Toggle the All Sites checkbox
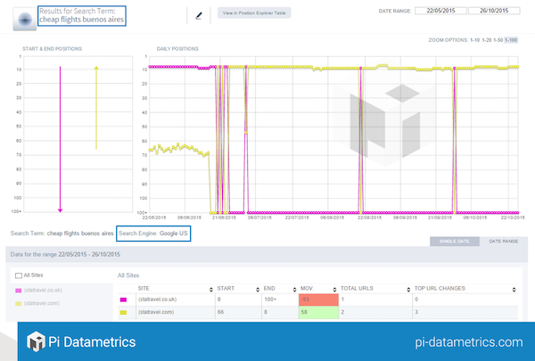The width and height of the screenshot is (535, 361). point(20,276)
